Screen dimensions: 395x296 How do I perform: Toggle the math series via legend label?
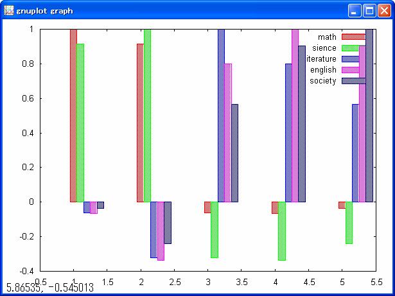point(327,37)
